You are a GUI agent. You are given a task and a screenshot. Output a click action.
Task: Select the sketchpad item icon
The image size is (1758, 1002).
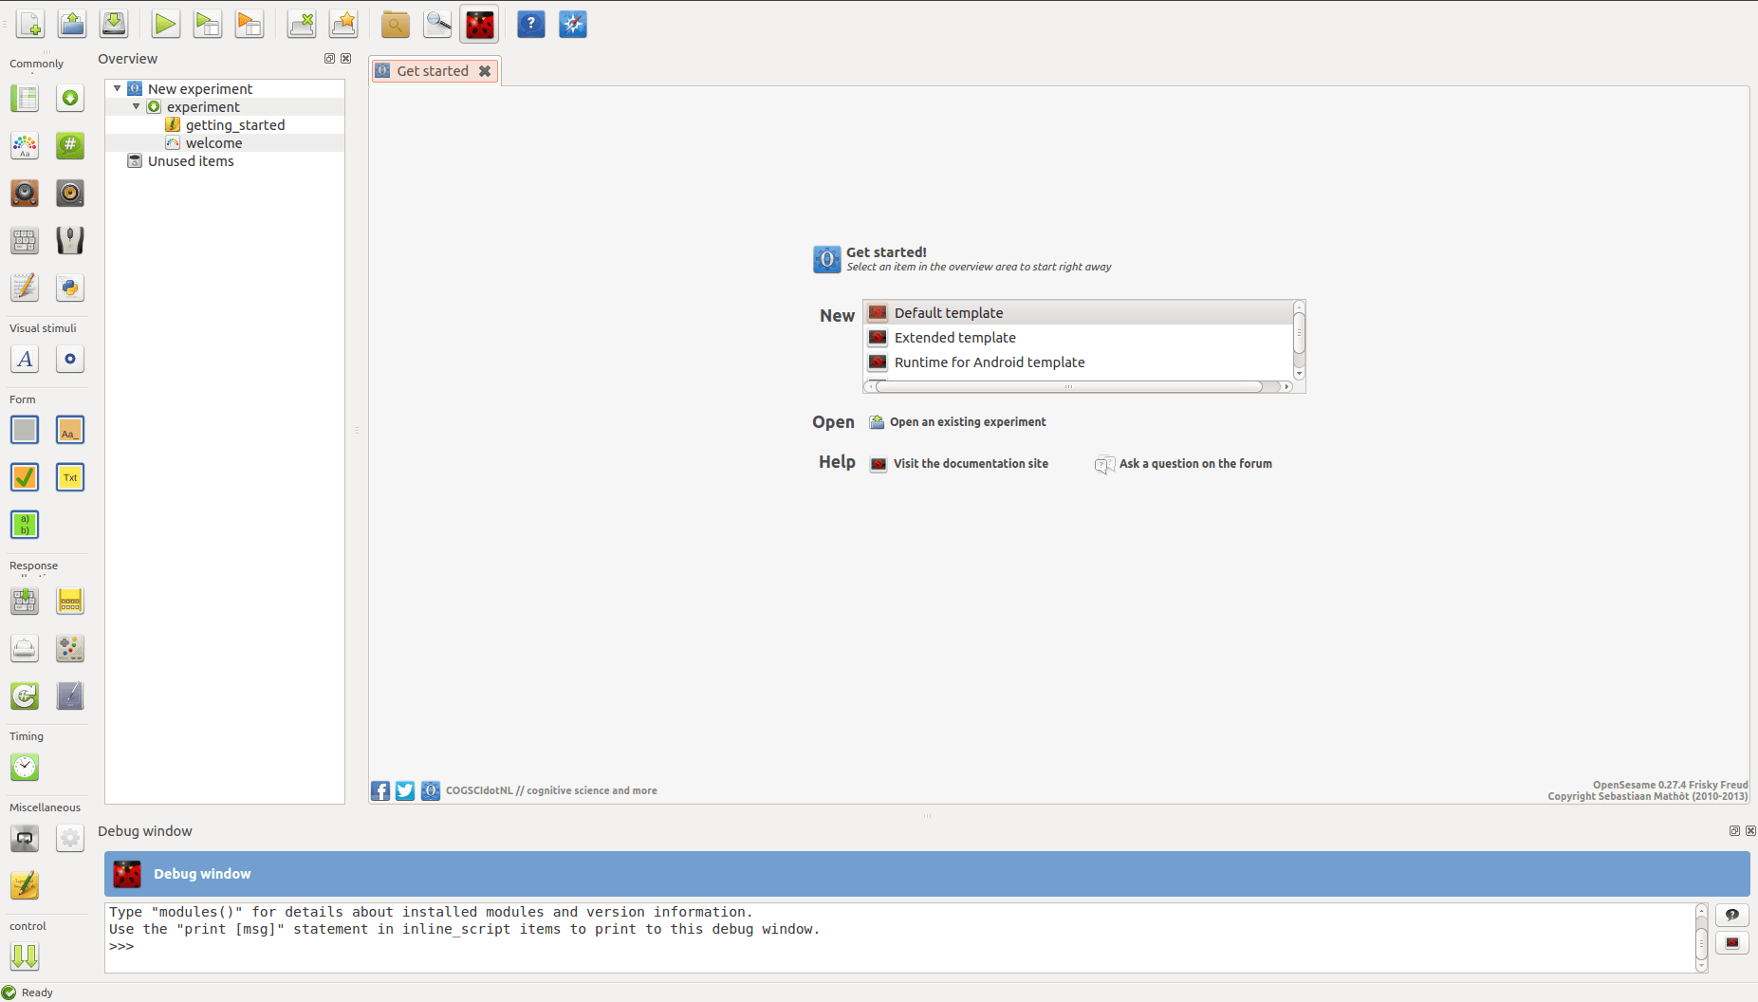(25, 145)
